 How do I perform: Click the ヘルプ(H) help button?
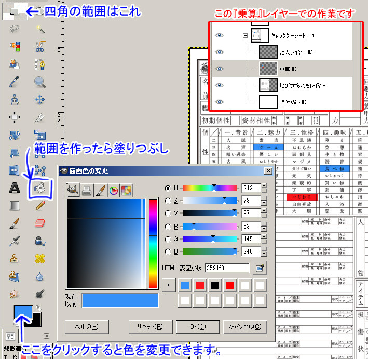[87, 327]
